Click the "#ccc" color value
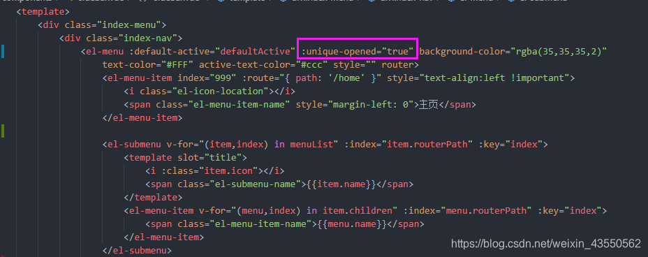Image resolution: width=648 pixels, height=257 pixels. 311,65
